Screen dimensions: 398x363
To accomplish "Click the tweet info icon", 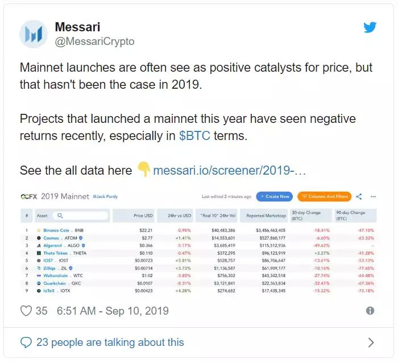I will click(x=370, y=311).
